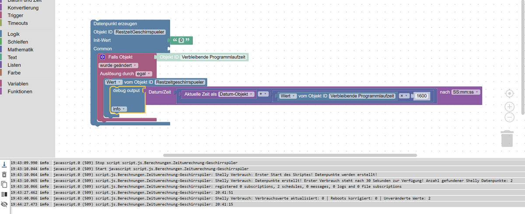Open Wert dropdown before Restzeitgeschirrspueler
The image size is (525, 214).
(x=113, y=82)
